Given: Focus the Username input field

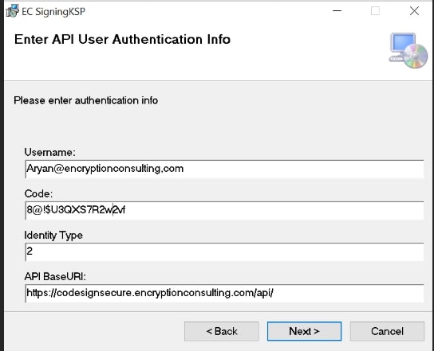Looking at the screenshot, I should [224, 169].
